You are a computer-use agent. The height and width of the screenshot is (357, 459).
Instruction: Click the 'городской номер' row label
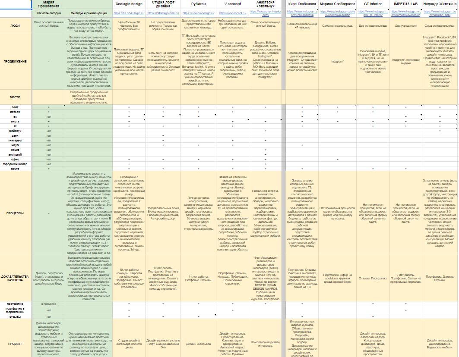[x=15, y=164]
